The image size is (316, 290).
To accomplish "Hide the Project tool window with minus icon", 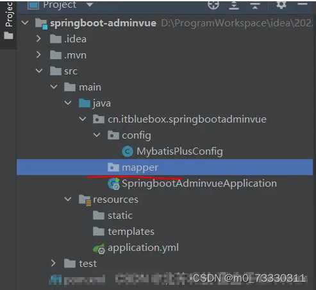I will click(x=303, y=4).
